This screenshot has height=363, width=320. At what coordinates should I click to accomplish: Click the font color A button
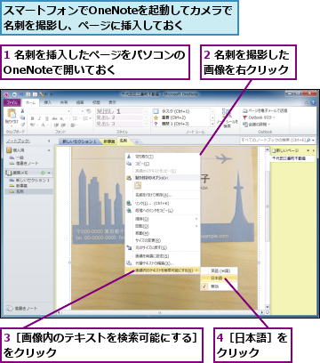(x=44, y=125)
